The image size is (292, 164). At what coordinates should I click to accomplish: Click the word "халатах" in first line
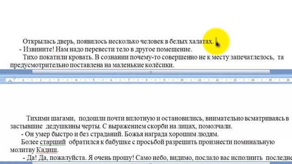pyautogui.click(x=200, y=41)
